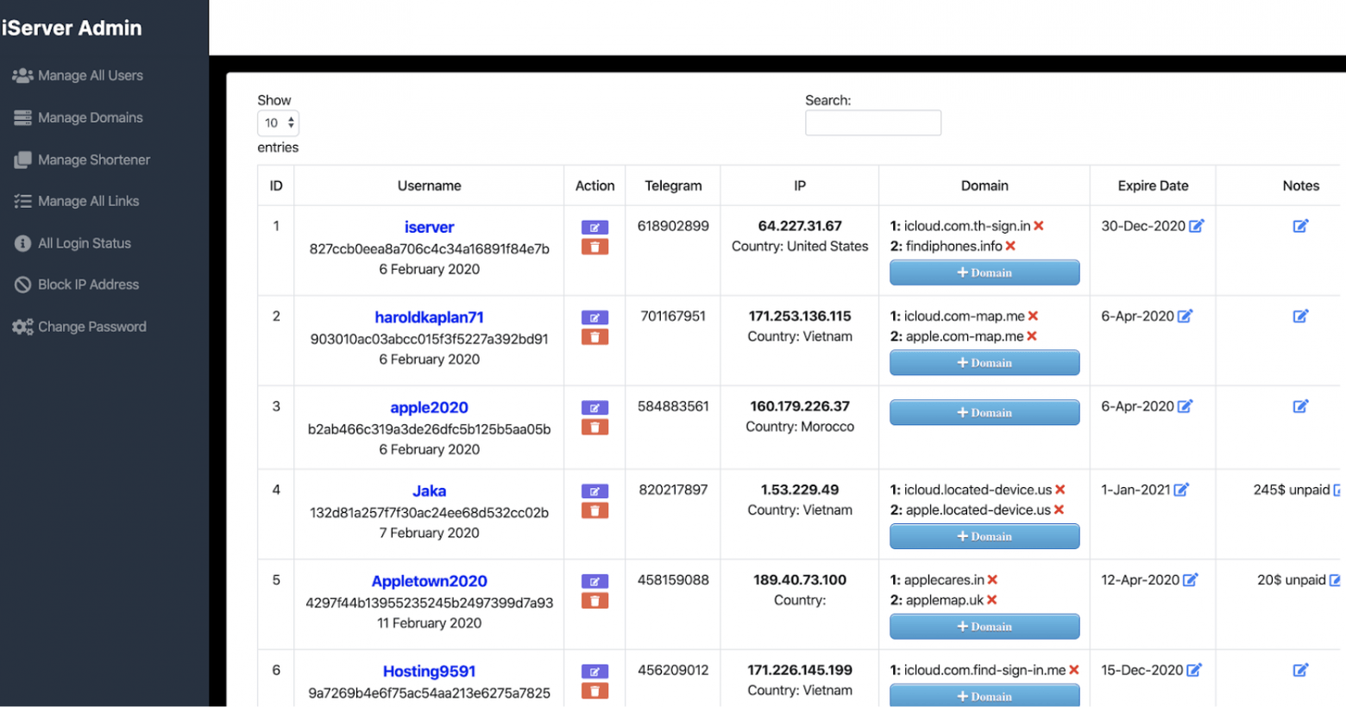Viewport: 1346px width, 707px height.
Task: Click edit action icon for haroldkaplan71
Action: 594,318
